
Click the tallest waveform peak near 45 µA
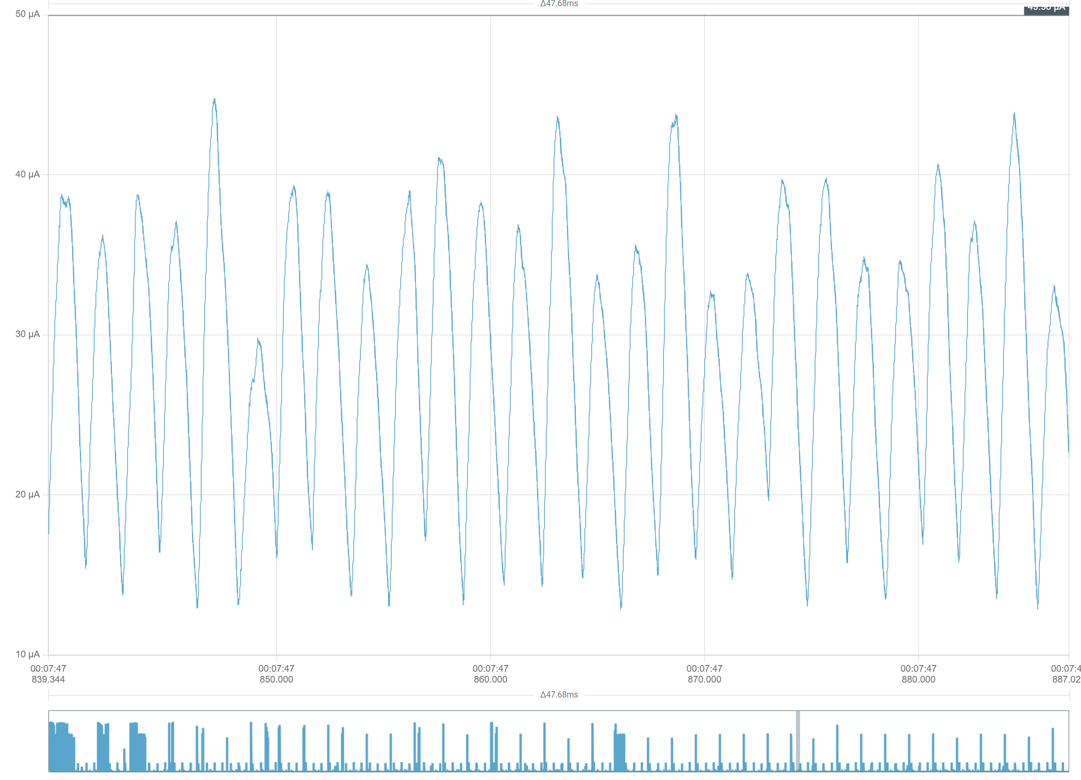(x=214, y=100)
